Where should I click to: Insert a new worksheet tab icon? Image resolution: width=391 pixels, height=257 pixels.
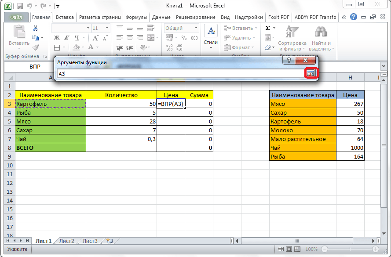click(x=109, y=241)
